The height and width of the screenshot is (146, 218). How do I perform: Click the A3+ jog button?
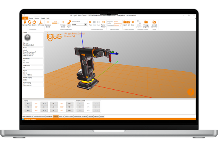coord(44,110)
